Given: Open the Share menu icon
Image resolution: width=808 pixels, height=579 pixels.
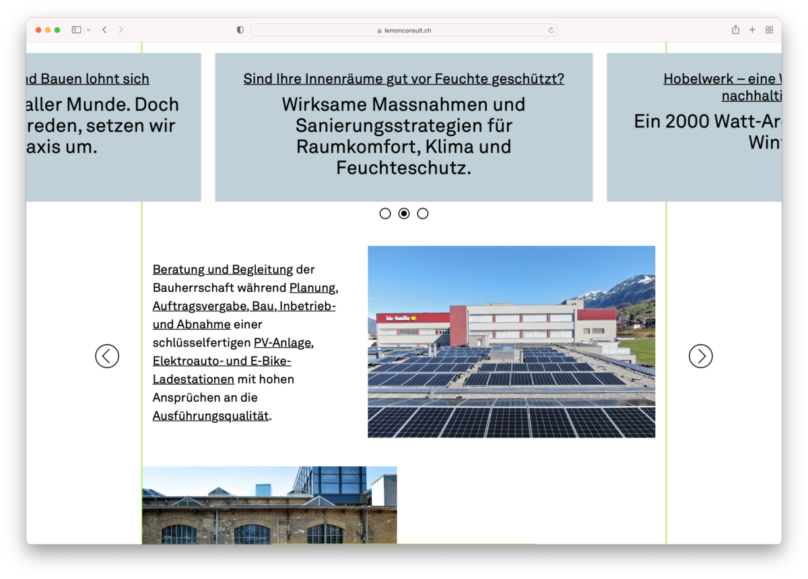Looking at the screenshot, I should click(x=735, y=30).
